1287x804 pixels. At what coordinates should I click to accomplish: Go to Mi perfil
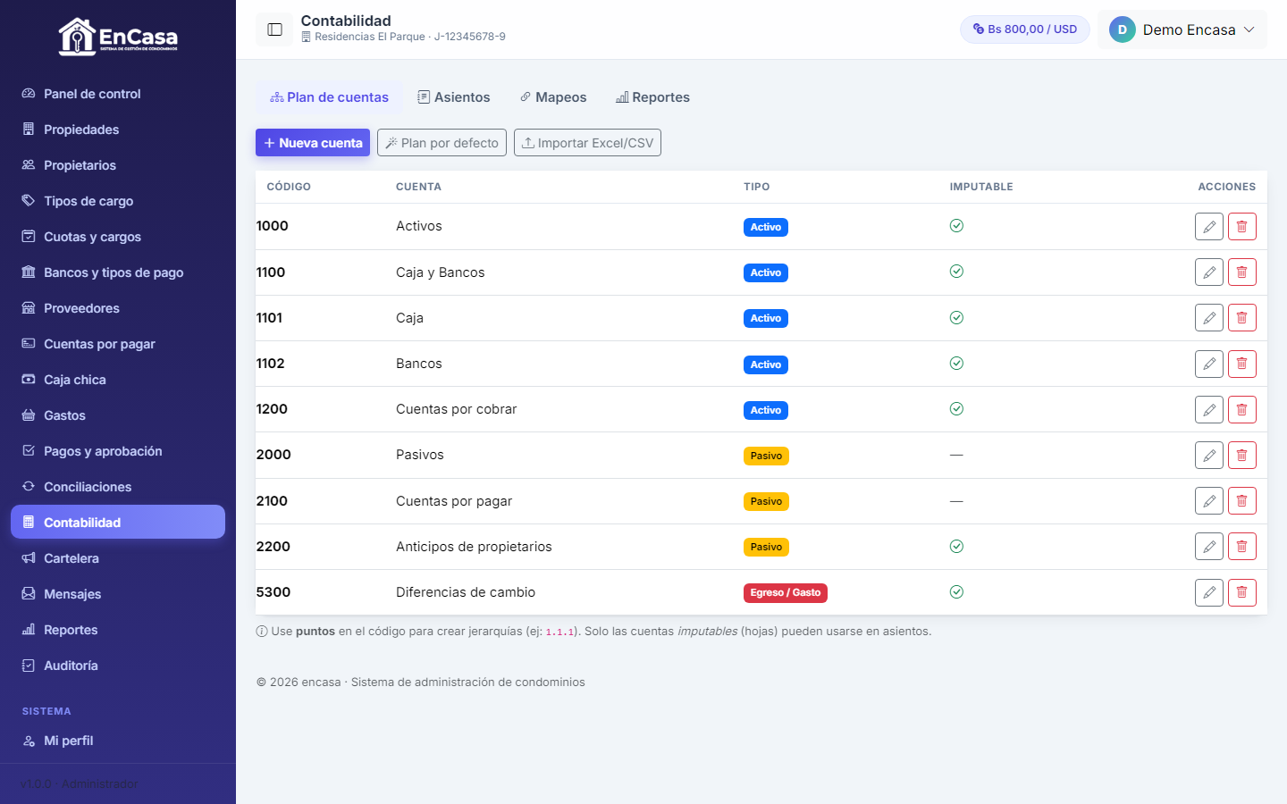click(118, 741)
